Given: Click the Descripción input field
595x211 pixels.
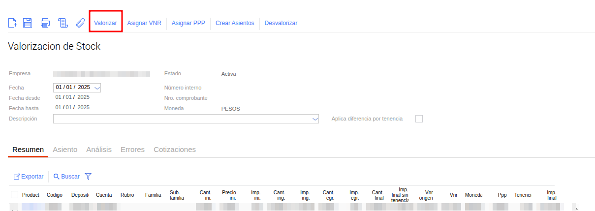Looking at the screenshot, I should coord(182,119).
